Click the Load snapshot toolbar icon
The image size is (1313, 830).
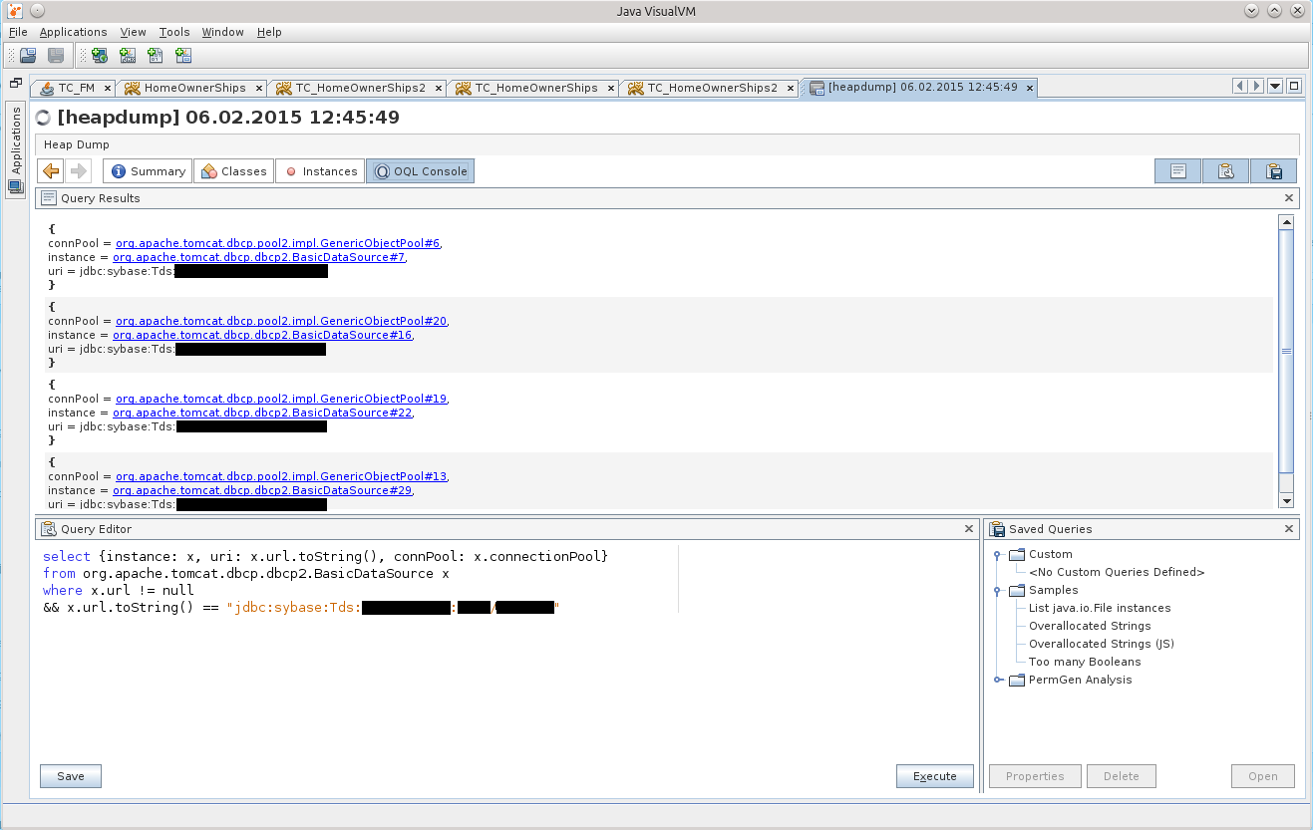(x=28, y=56)
